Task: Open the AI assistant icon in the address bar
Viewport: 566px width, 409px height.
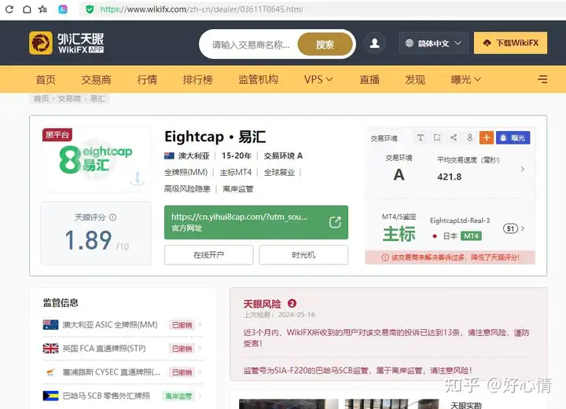Action: click(62, 9)
